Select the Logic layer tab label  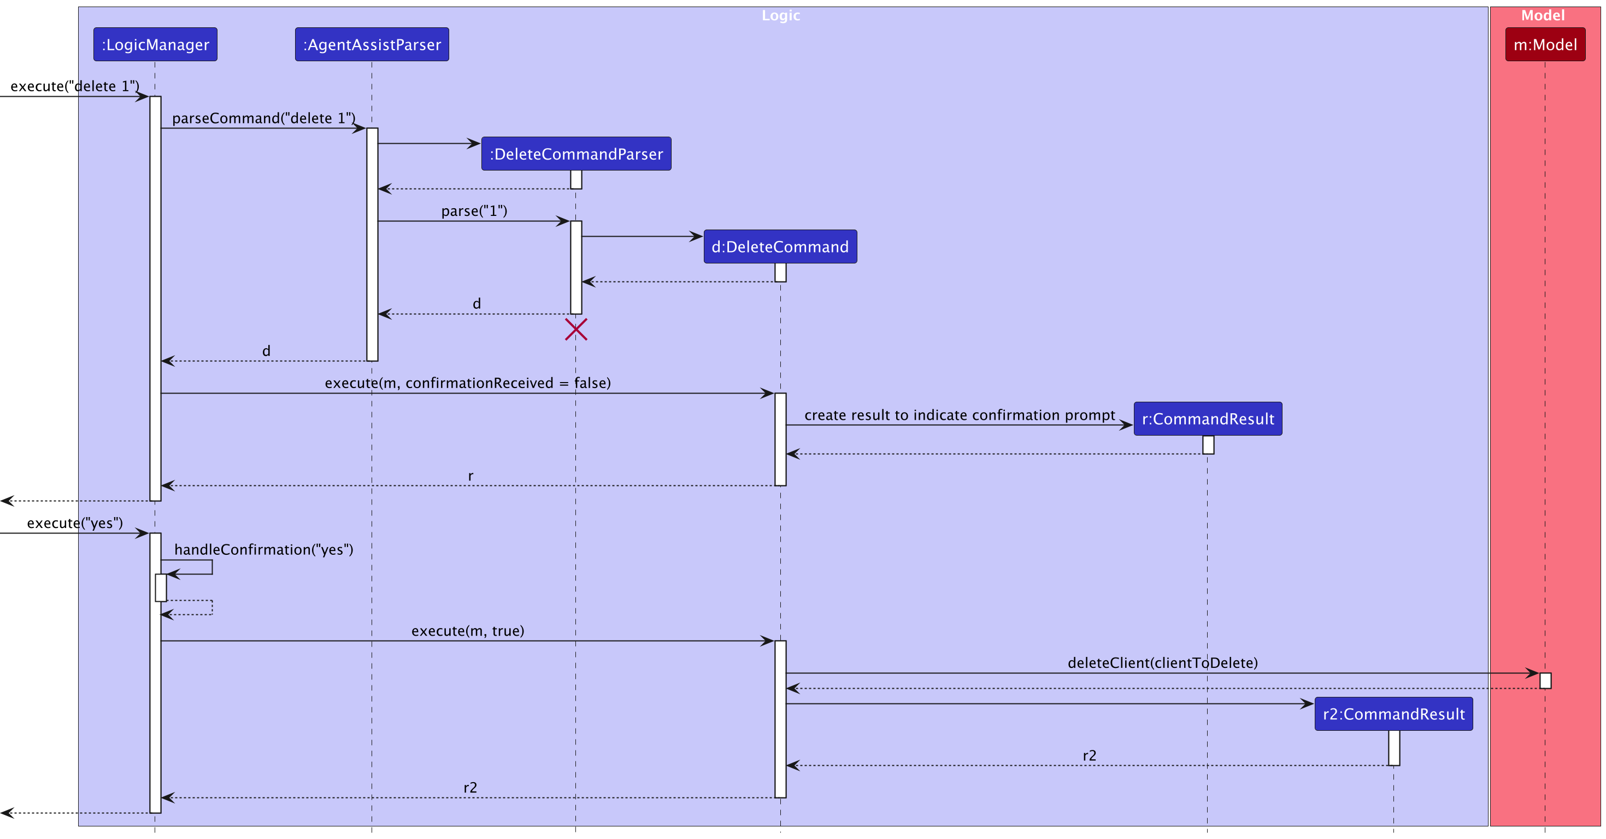[782, 13]
